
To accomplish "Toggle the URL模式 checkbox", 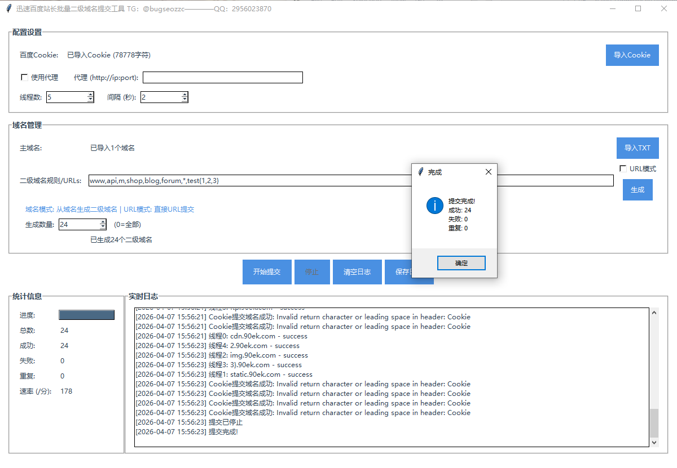I will (623, 168).
